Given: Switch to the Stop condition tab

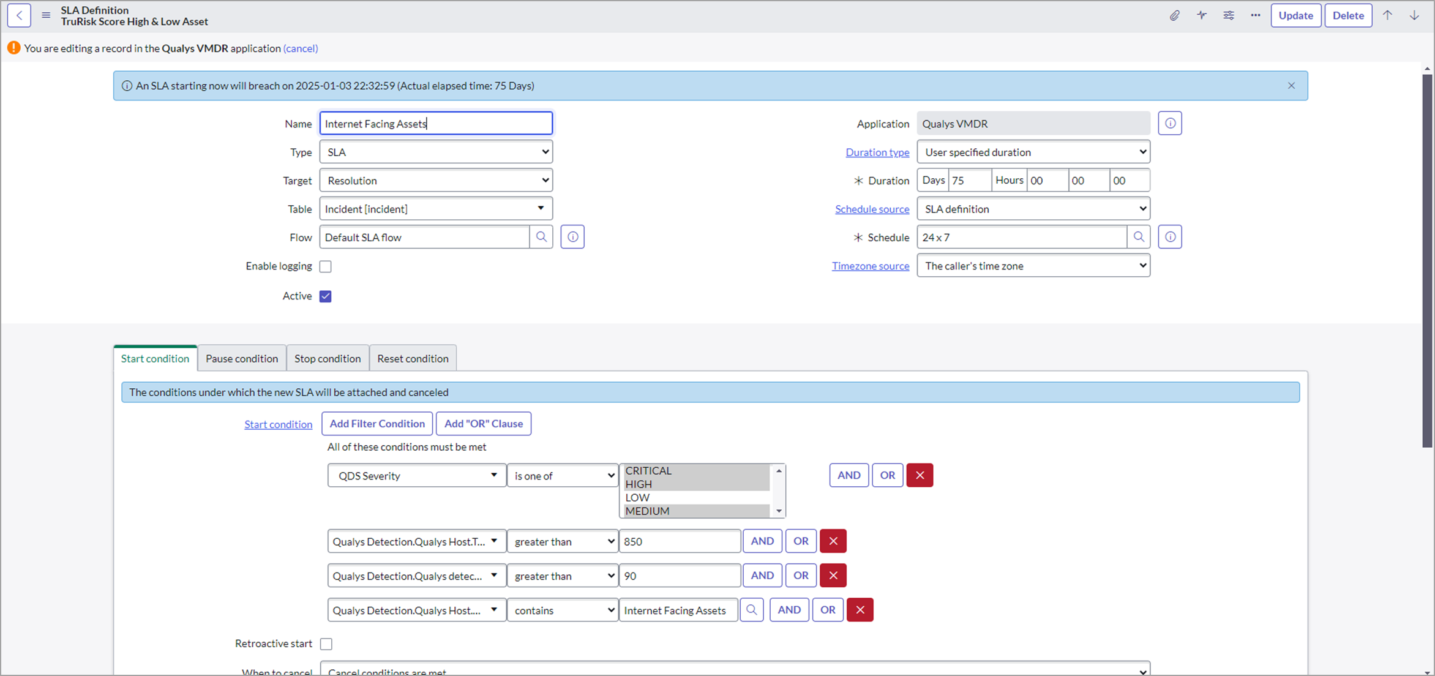Looking at the screenshot, I should pyautogui.click(x=328, y=358).
